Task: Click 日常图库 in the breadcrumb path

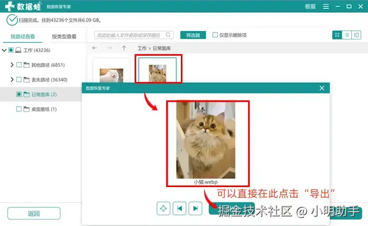Action: [162, 48]
